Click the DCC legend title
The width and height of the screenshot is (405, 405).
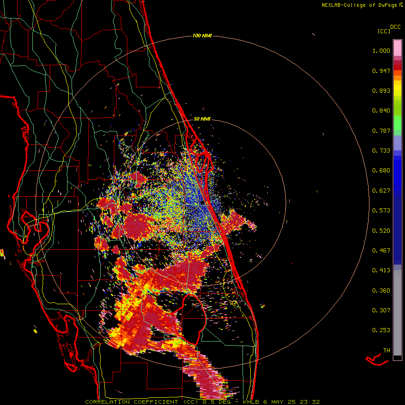pyautogui.click(x=396, y=27)
